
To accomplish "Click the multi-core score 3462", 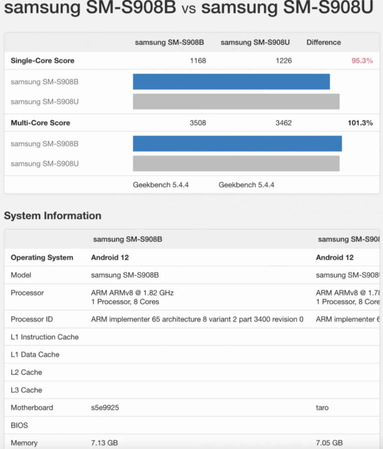I will (x=283, y=123).
